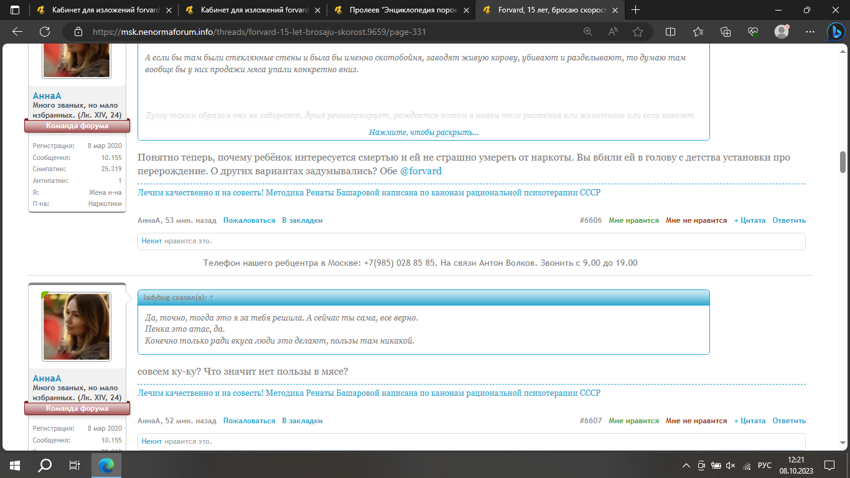Open the split screen icon in toolbar
Image resolution: width=850 pixels, height=478 pixels.
pyautogui.click(x=670, y=32)
